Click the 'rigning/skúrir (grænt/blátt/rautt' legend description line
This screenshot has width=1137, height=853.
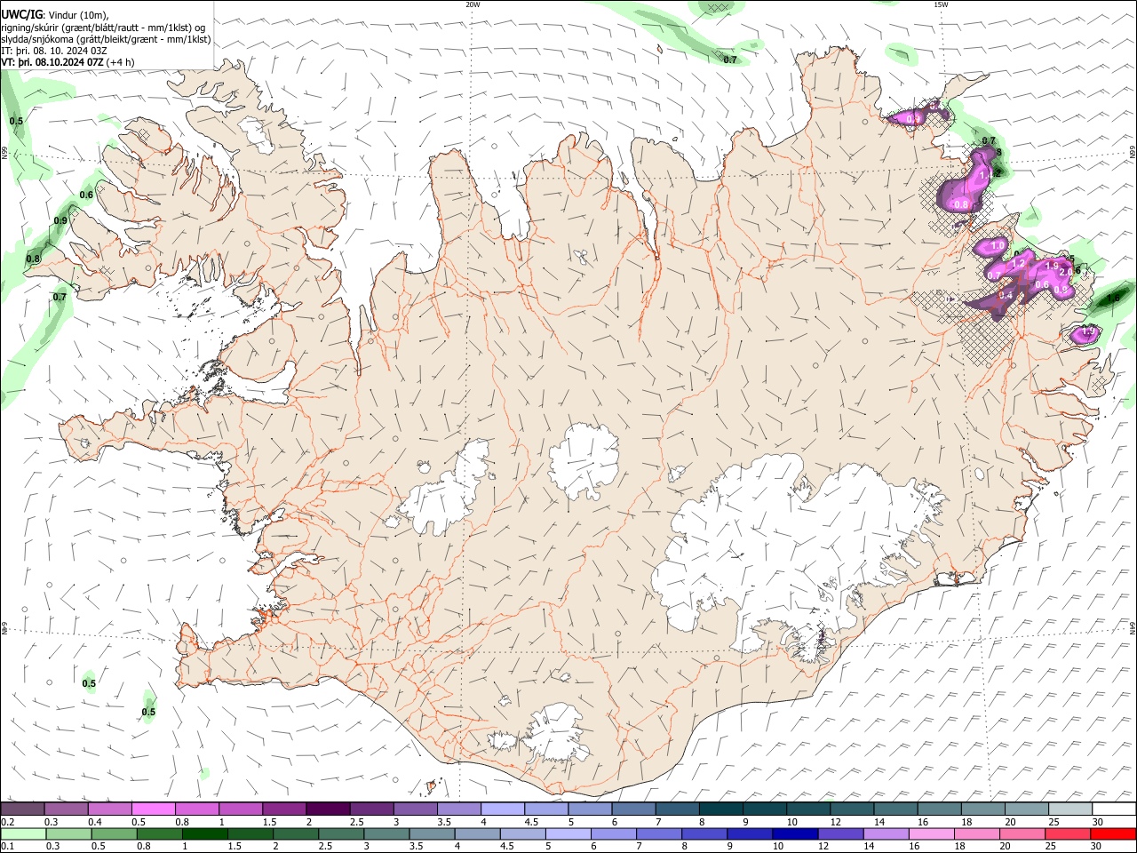tap(103, 28)
